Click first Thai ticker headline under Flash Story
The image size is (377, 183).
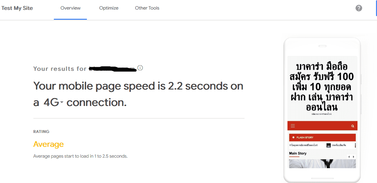tap(303, 145)
